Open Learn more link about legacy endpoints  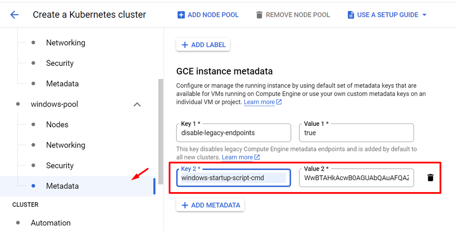240,157
